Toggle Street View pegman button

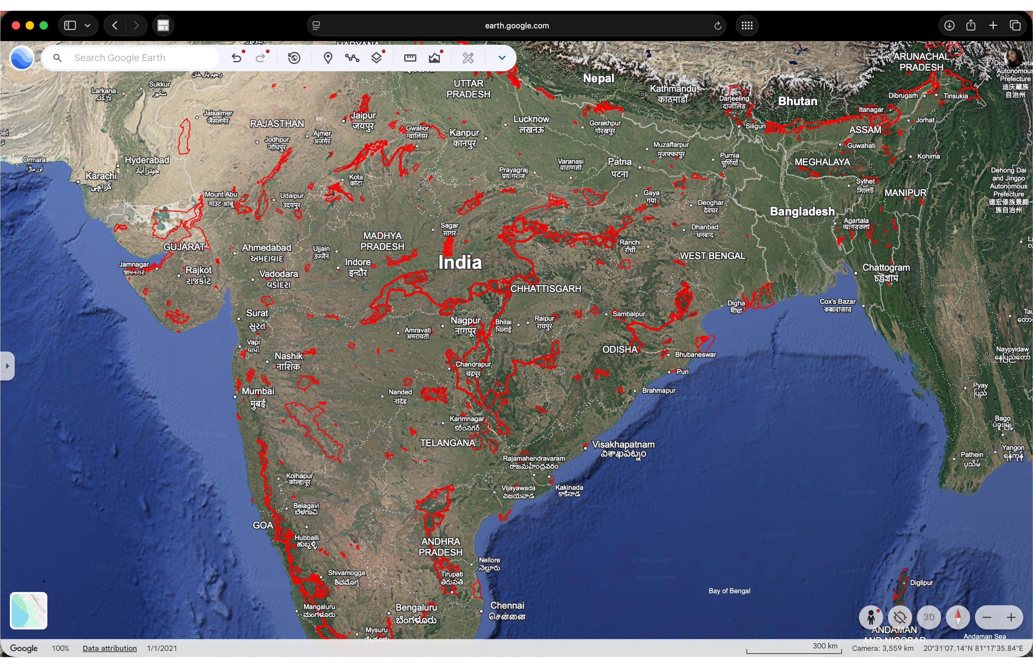[871, 617]
